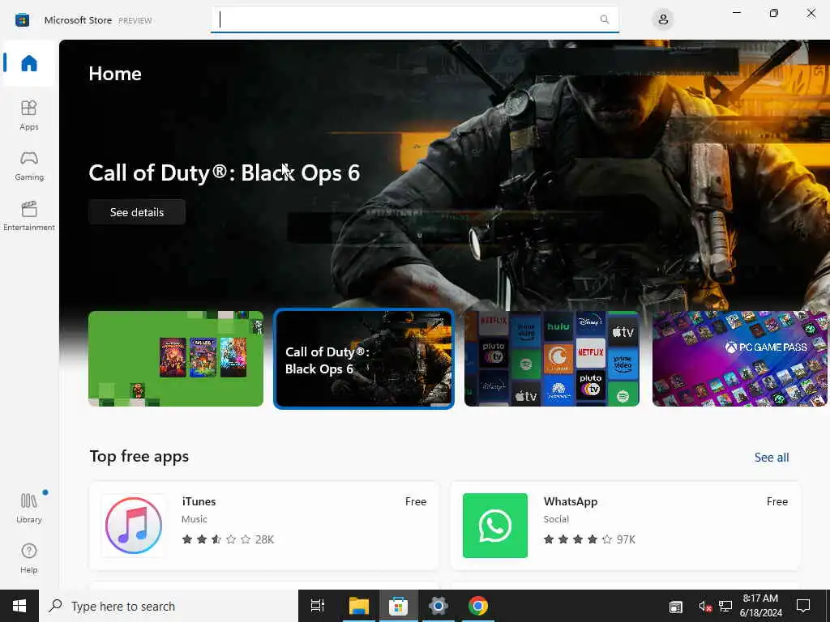Click the Free label on iTunes
The width and height of the screenshot is (830, 622).
tap(416, 501)
